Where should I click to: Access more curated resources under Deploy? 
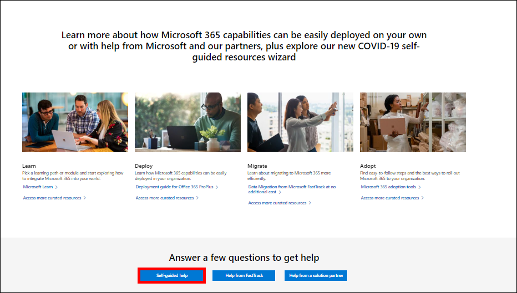pos(167,198)
